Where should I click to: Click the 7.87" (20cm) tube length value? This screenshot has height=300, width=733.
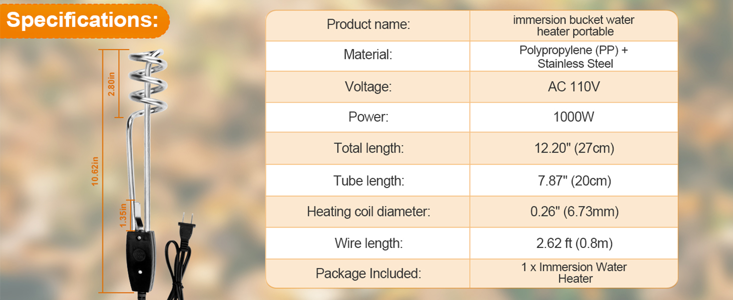[574, 180]
